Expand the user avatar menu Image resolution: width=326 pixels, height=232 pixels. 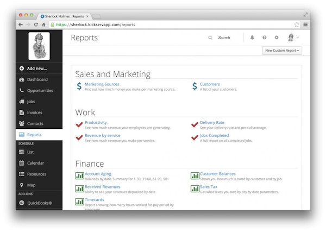point(293,38)
